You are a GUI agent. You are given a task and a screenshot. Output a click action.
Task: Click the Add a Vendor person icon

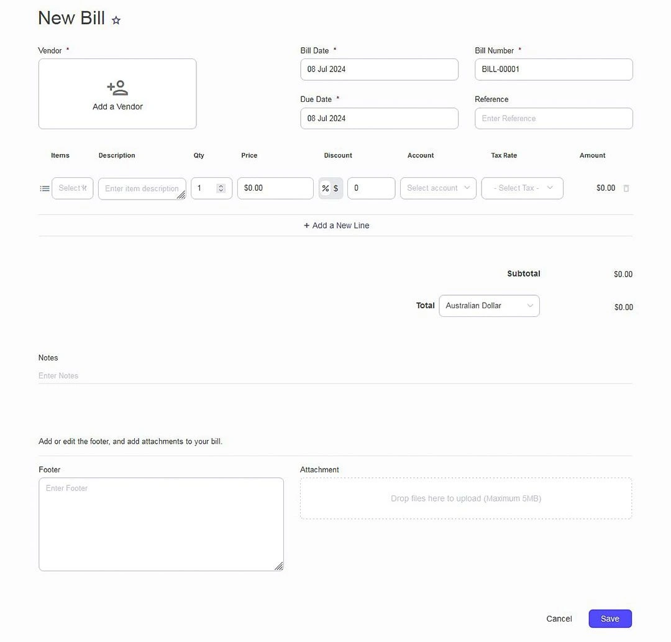coord(117,88)
